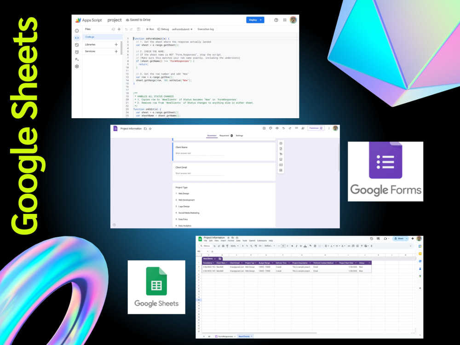The height and width of the screenshot is (345, 460).
Task: Open Google apps grid in Apps Script
Action: (285, 20)
